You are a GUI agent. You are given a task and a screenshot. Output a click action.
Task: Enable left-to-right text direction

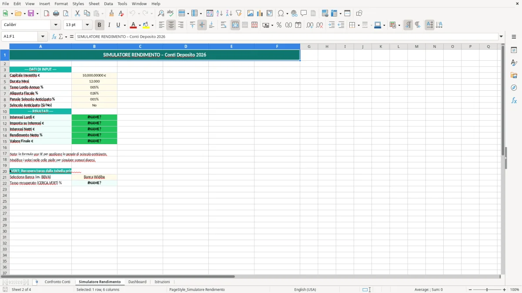tap(408, 25)
